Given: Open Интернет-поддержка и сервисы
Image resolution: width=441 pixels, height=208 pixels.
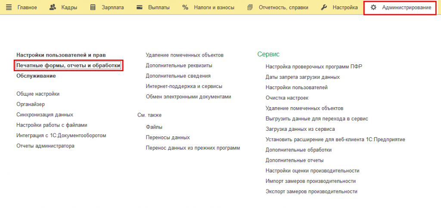Looking at the screenshot, I should pos(184,87).
